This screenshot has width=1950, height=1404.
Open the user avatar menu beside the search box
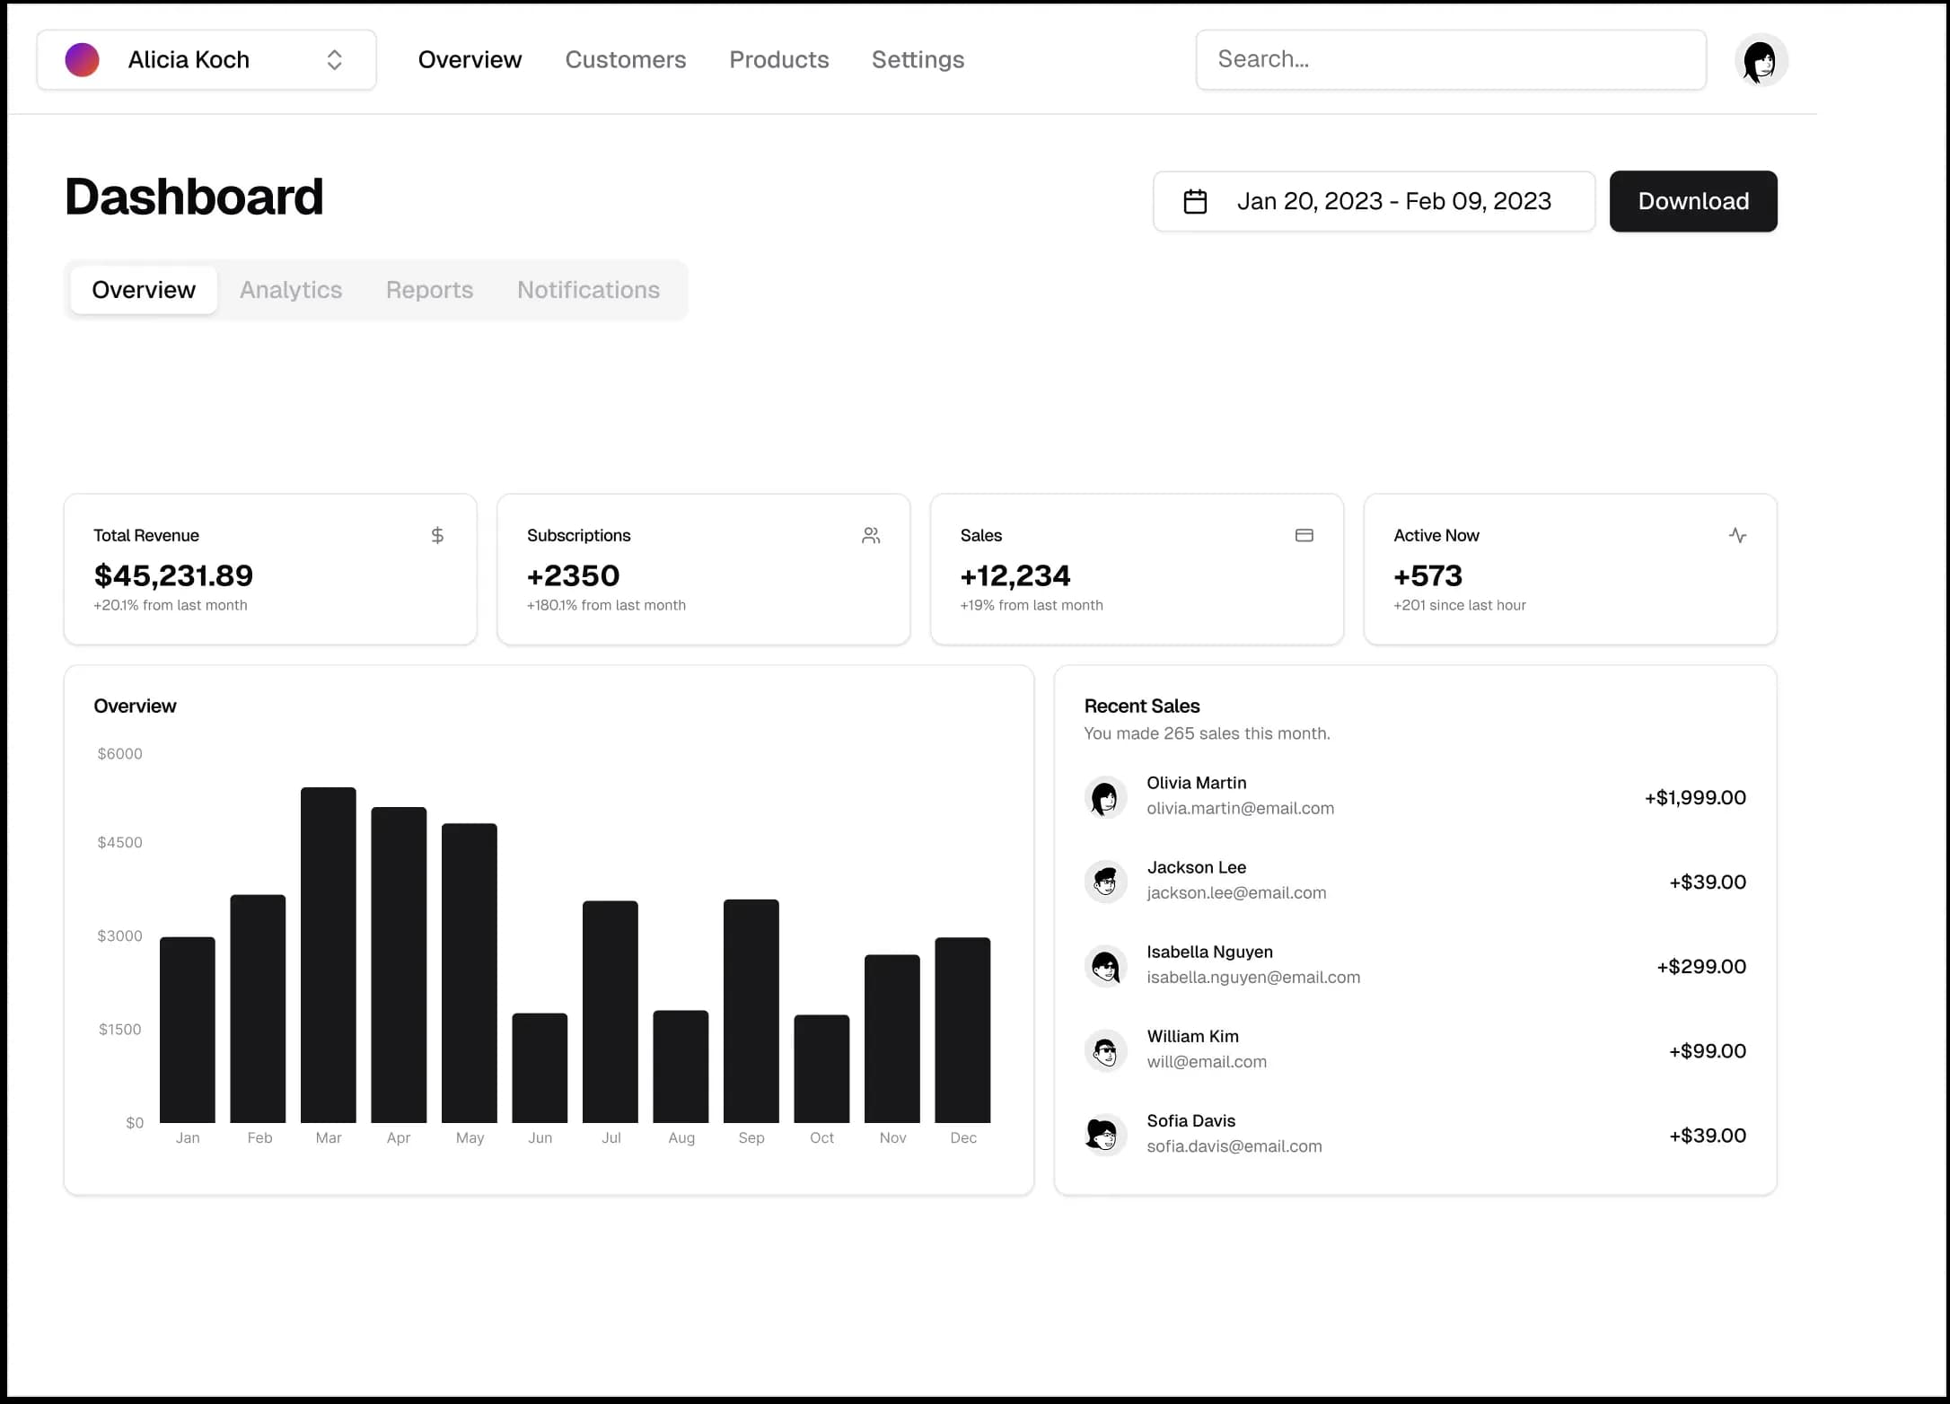[1761, 60]
